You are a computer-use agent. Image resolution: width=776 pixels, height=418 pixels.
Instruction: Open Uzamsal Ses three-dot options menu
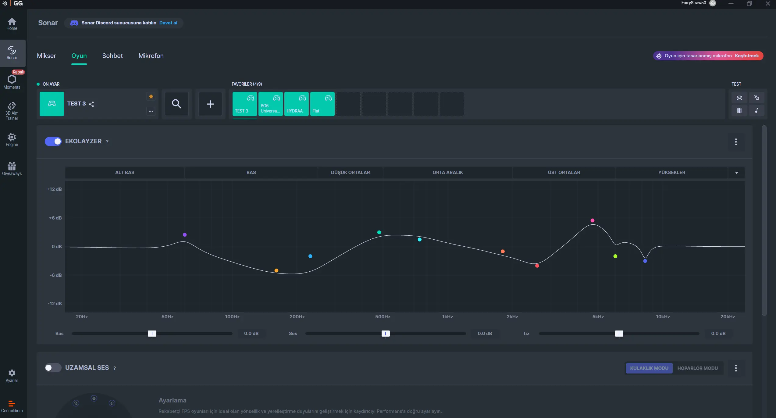click(736, 368)
